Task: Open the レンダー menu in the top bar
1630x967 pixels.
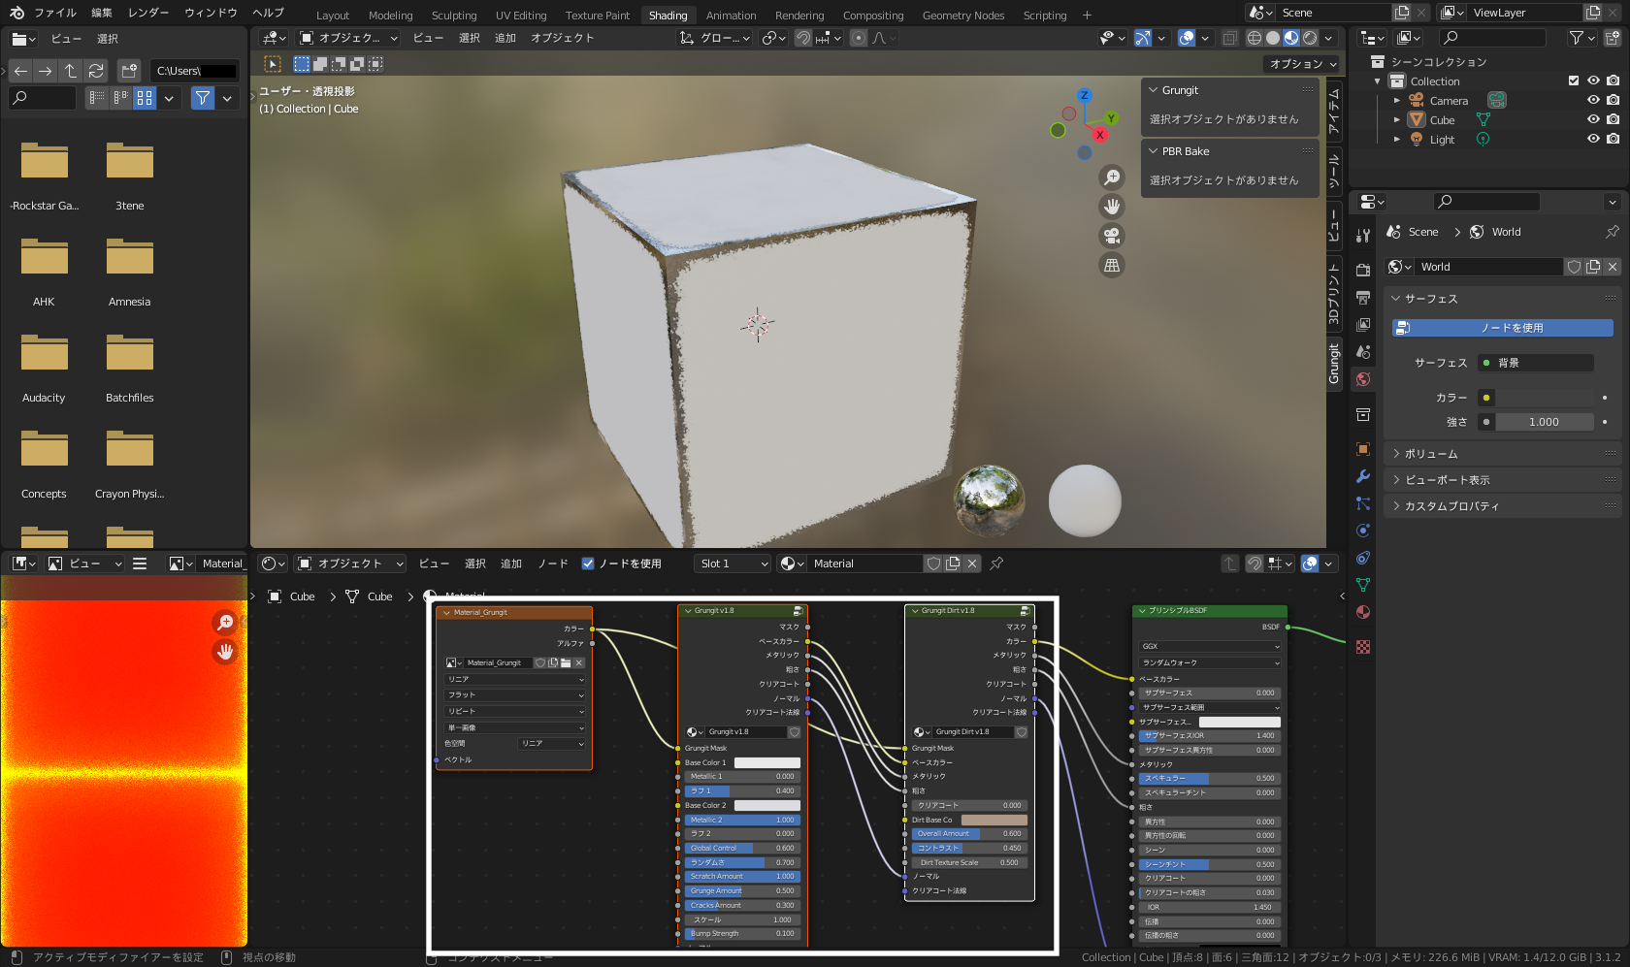Action: point(148,13)
